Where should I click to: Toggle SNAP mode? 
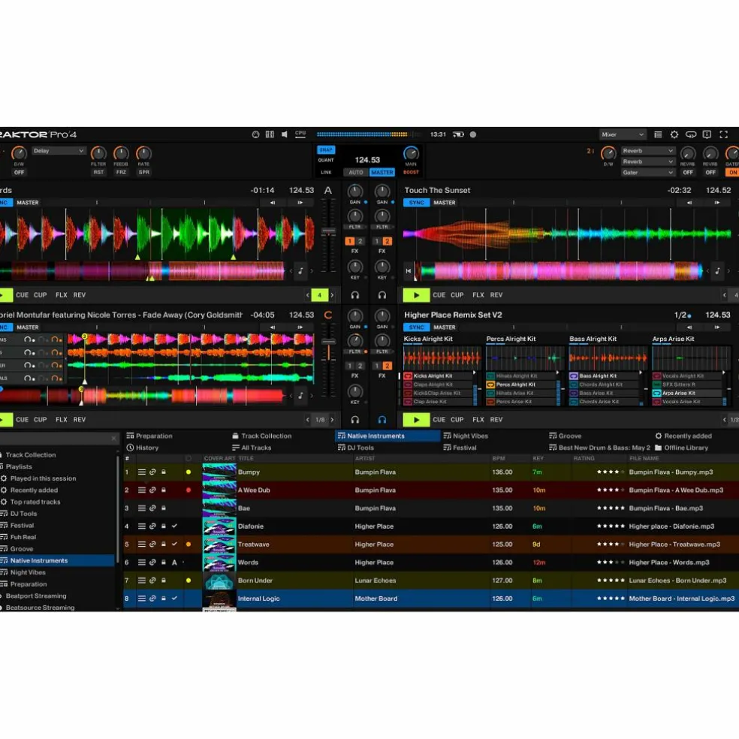(326, 150)
